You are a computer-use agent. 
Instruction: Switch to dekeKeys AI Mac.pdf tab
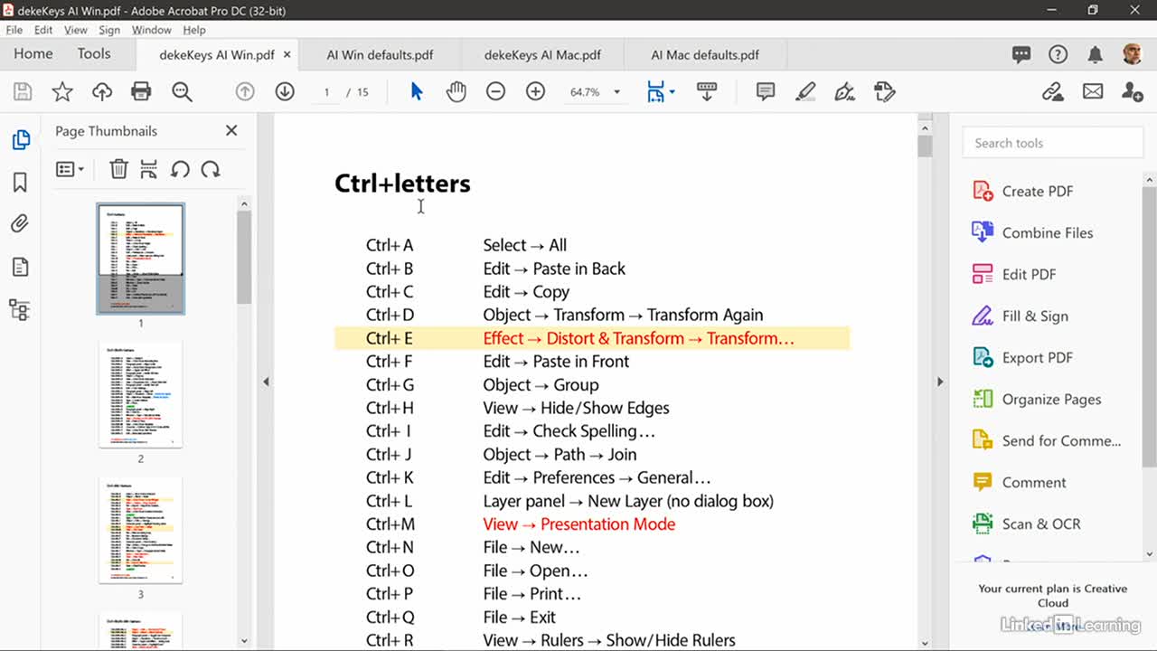542,55
